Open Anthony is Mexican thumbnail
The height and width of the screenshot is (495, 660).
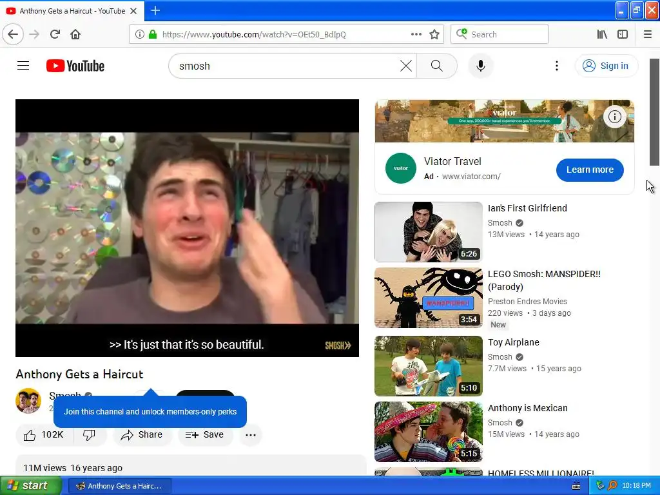click(x=429, y=432)
